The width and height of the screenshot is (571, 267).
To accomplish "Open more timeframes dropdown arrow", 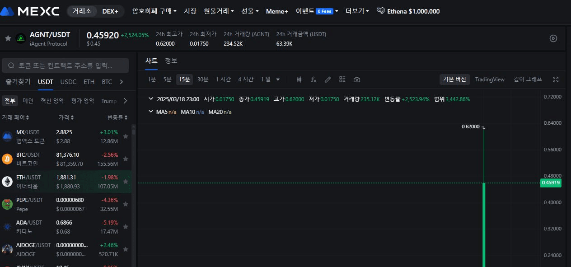I will pyautogui.click(x=278, y=80).
